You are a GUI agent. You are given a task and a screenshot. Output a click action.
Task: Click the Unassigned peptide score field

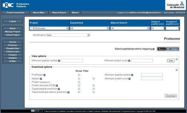(172, 28)
